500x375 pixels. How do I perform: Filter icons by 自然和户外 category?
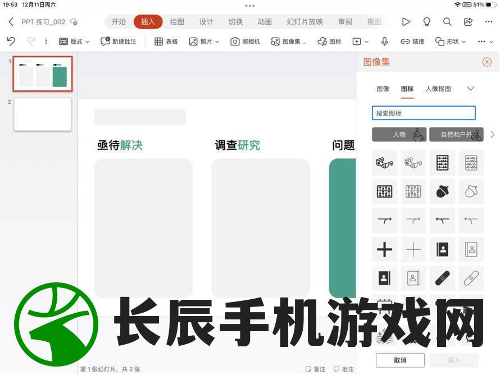point(456,135)
